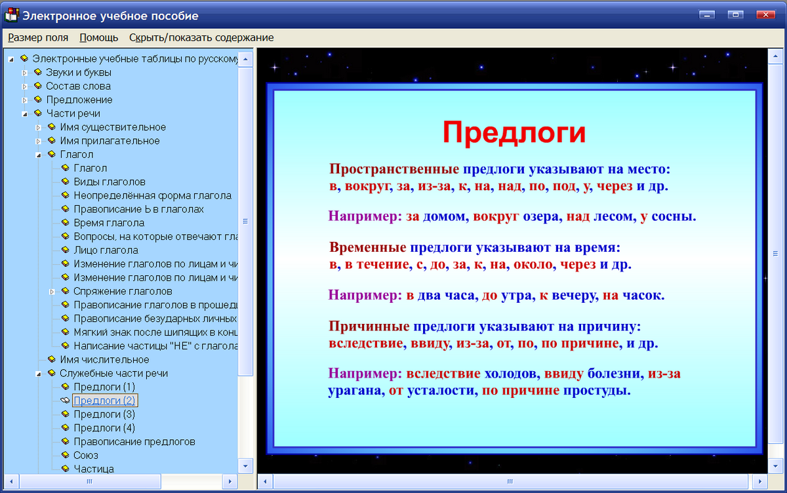Expand the Имя существительное tree branch
This screenshot has height=493, width=787.
click(x=38, y=127)
